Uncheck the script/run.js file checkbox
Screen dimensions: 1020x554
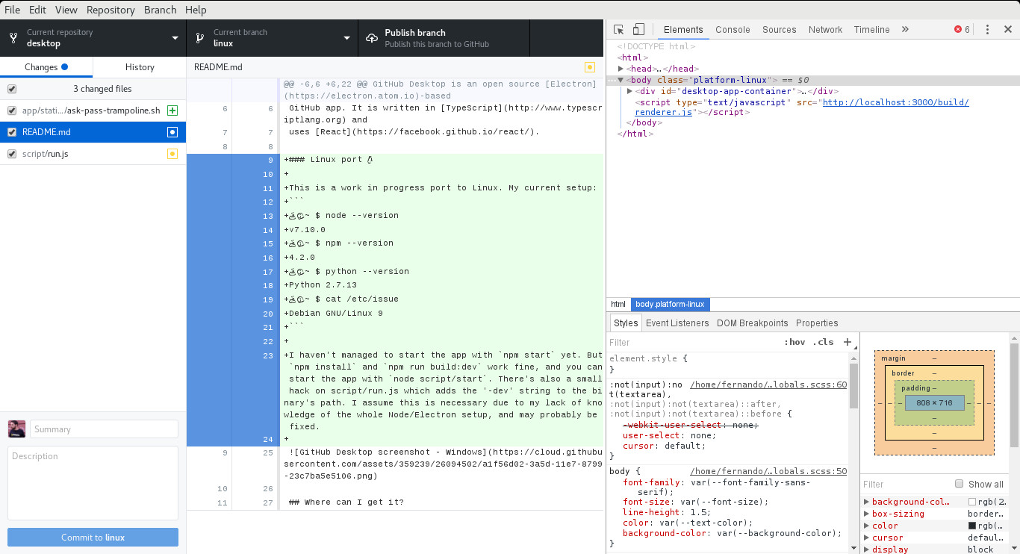12,154
